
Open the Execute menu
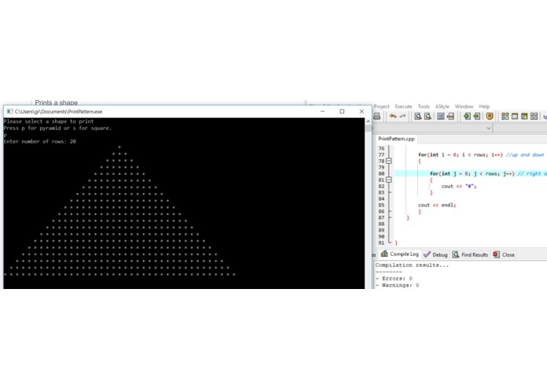[x=403, y=106]
